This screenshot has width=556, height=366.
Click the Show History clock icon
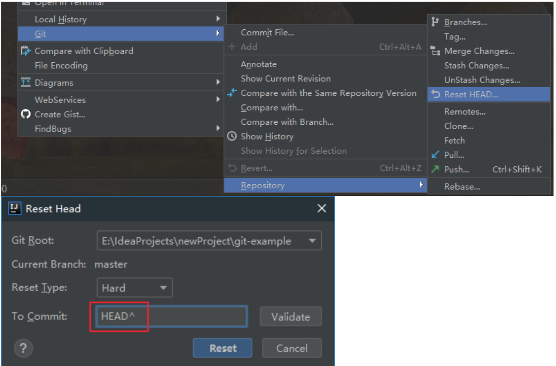tap(232, 136)
